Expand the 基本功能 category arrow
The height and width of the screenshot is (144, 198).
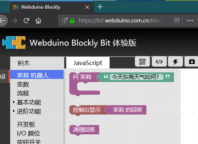click(x=14, y=102)
